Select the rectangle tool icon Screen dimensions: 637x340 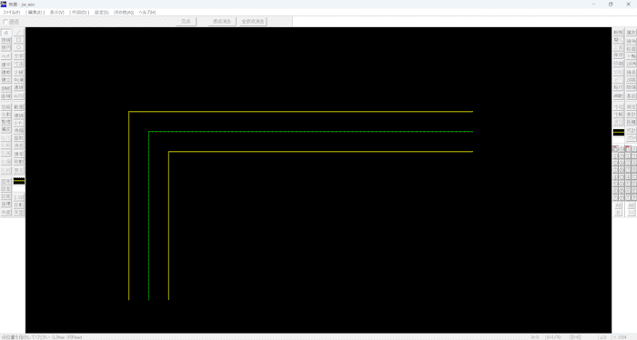(19, 40)
